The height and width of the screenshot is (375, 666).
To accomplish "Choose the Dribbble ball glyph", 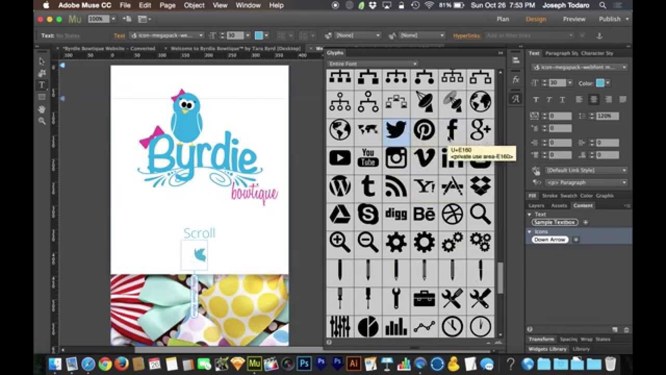I will tap(452, 214).
